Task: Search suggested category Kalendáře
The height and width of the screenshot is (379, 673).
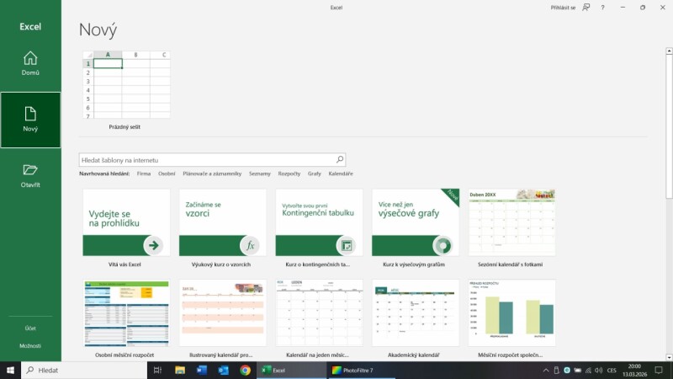Action: 341,173
